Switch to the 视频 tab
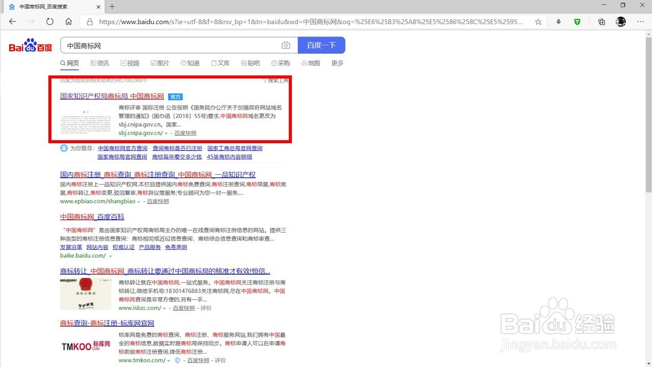 coord(130,63)
